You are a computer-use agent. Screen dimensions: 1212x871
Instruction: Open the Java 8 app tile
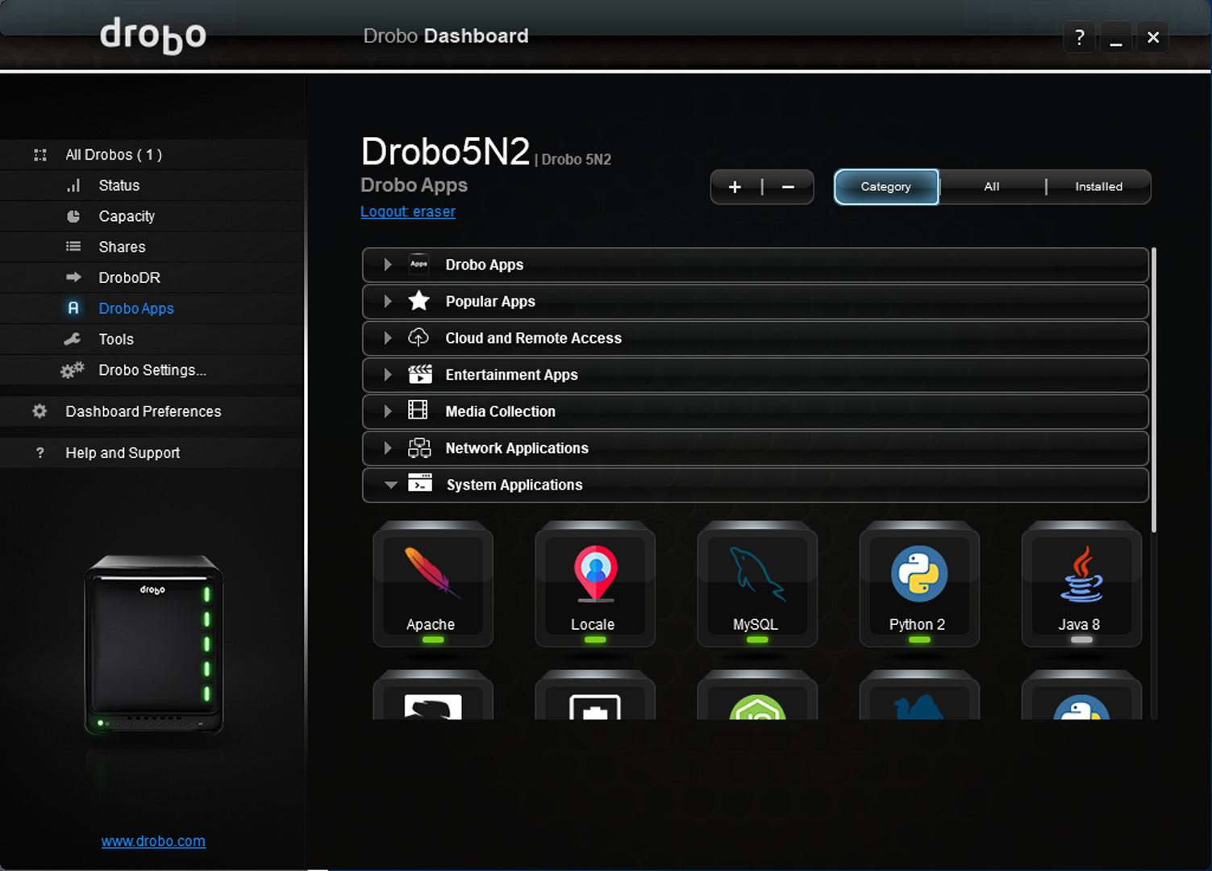point(1081,584)
